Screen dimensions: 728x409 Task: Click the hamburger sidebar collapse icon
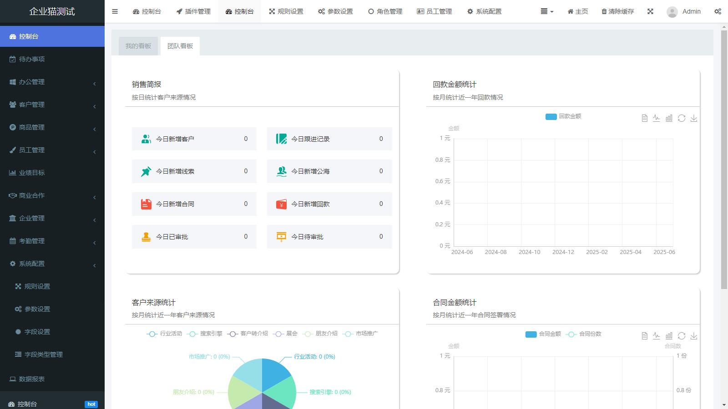[115, 11]
